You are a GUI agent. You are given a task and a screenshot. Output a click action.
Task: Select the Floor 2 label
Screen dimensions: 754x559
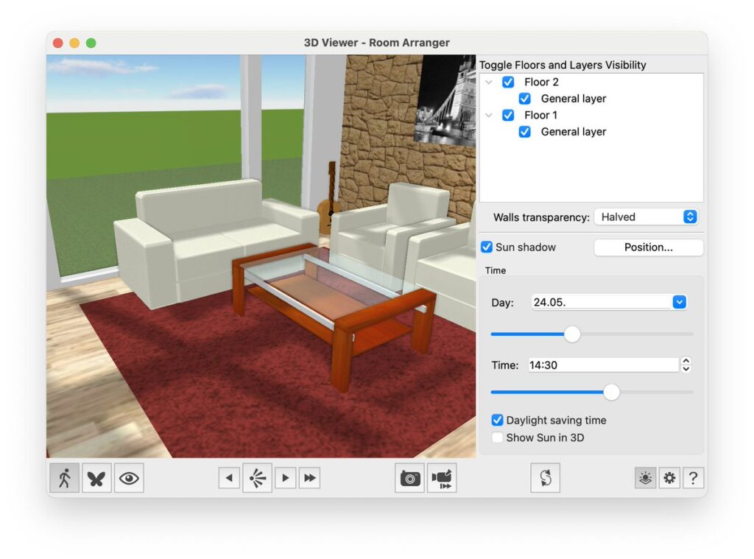(x=541, y=82)
